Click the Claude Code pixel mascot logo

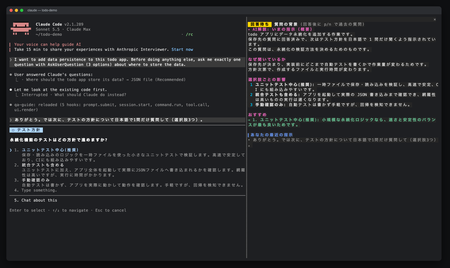click(x=21, y=29)
